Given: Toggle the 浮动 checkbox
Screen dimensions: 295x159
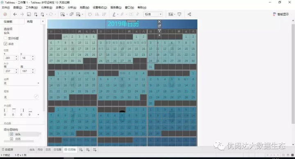Looking at the screenshot, I should coord(5,44).
